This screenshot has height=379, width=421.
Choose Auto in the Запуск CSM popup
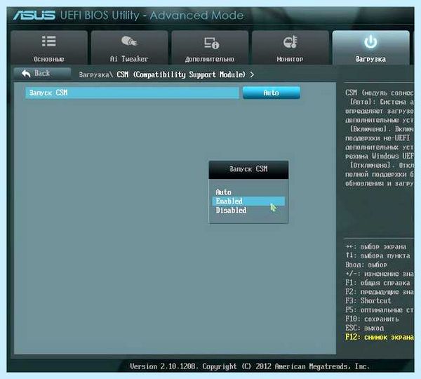click(223, 192)
